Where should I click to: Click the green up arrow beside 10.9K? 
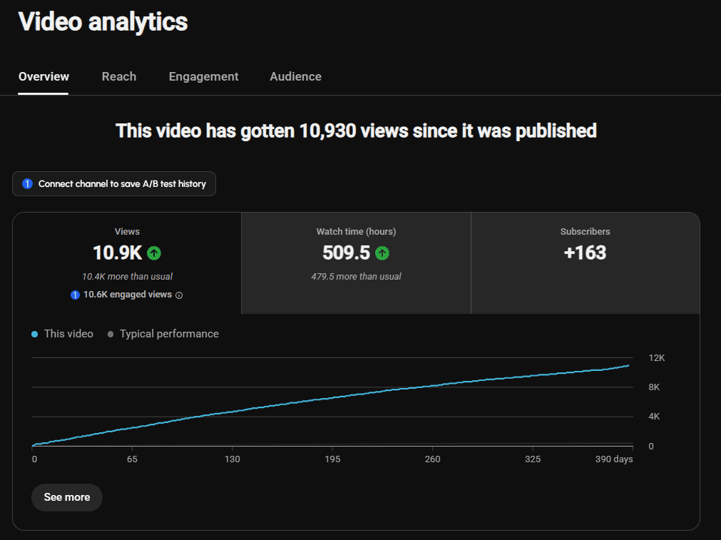pos(154,253)
